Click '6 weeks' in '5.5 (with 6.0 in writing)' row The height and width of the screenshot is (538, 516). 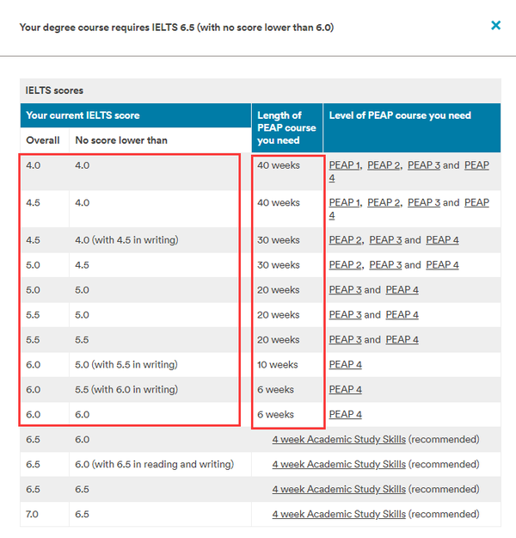point(276,390)
